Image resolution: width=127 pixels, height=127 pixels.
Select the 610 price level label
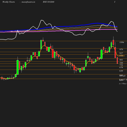click(121, 71)
